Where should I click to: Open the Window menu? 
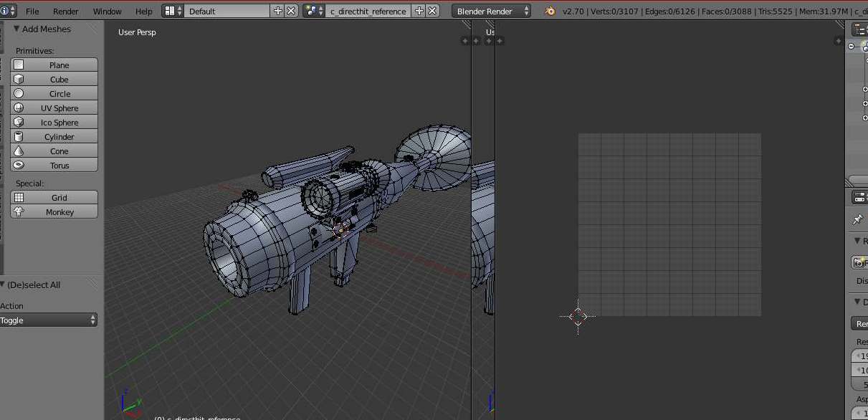(x=108, y=11)
